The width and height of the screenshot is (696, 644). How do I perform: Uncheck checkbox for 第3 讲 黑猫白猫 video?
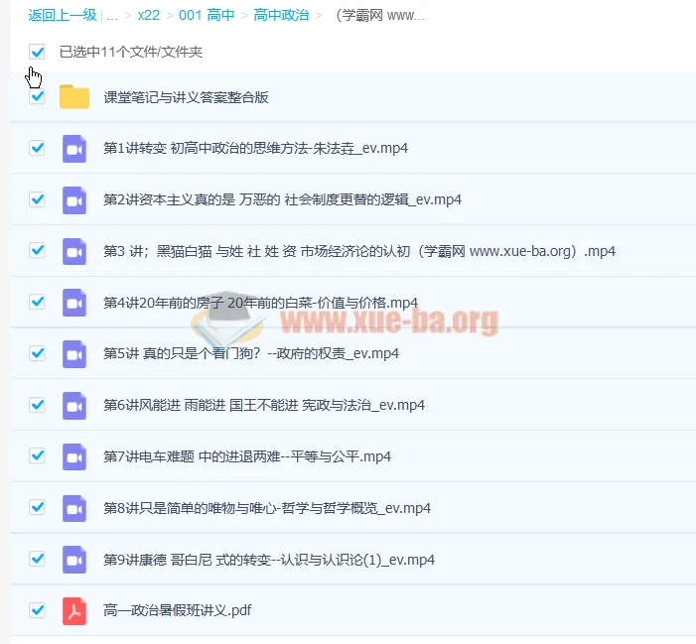pos(37,250)
